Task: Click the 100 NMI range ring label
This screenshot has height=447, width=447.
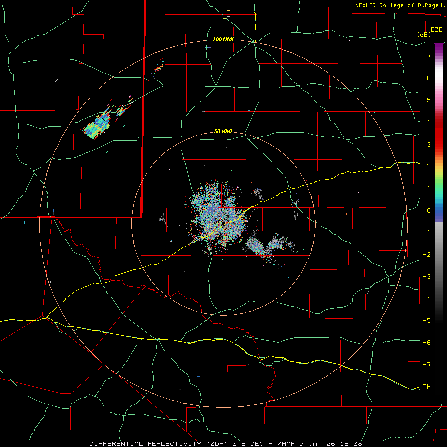Action: 223,39
